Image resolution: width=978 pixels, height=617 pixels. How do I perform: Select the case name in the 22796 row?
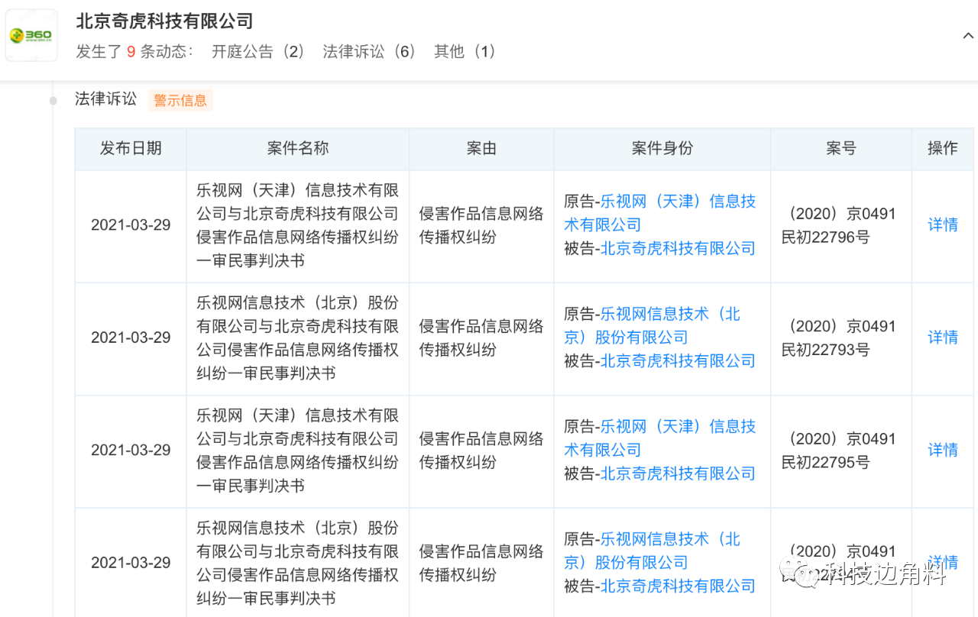(298, 225)
